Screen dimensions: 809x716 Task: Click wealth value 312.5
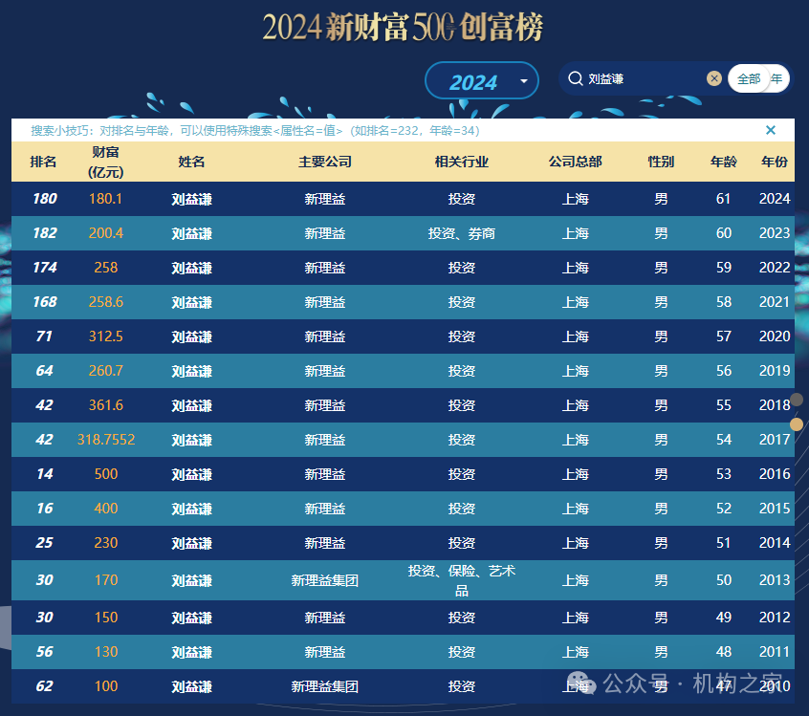click(106, 336)
